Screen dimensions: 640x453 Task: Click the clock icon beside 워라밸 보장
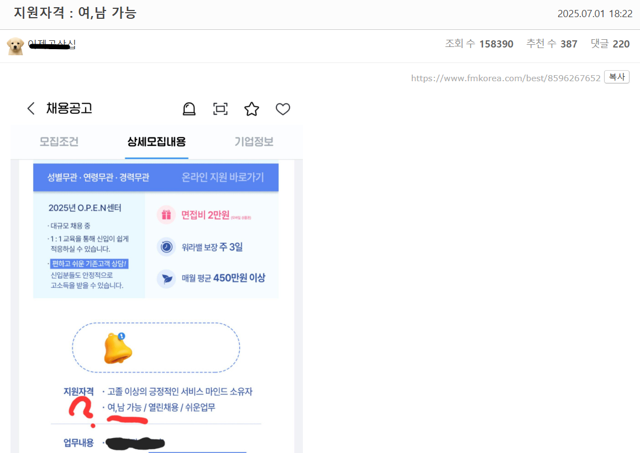[166, 247]
